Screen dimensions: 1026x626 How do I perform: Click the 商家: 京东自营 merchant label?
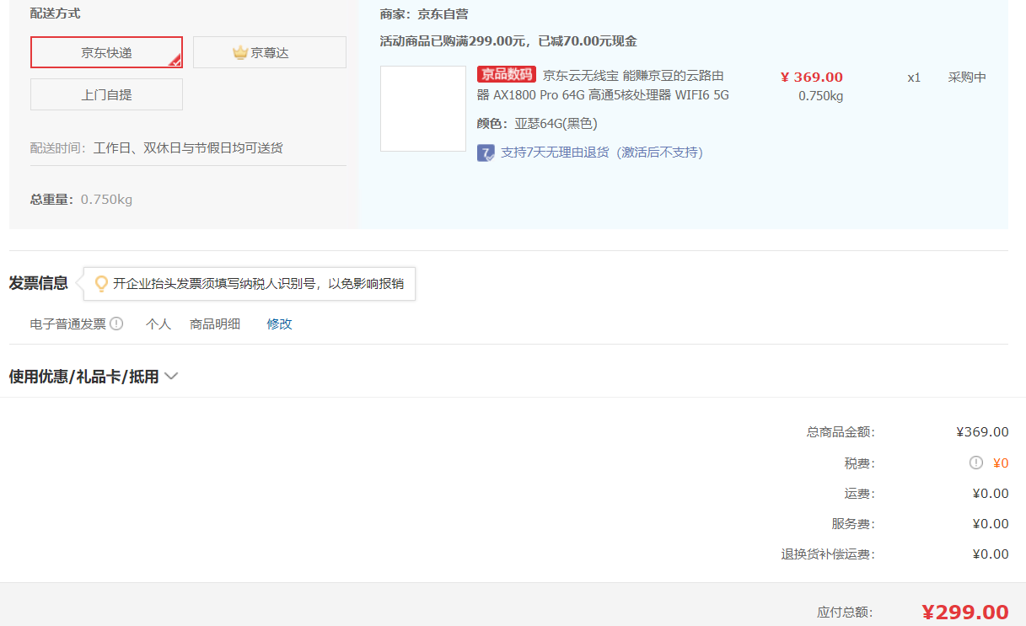click(424, 14)
